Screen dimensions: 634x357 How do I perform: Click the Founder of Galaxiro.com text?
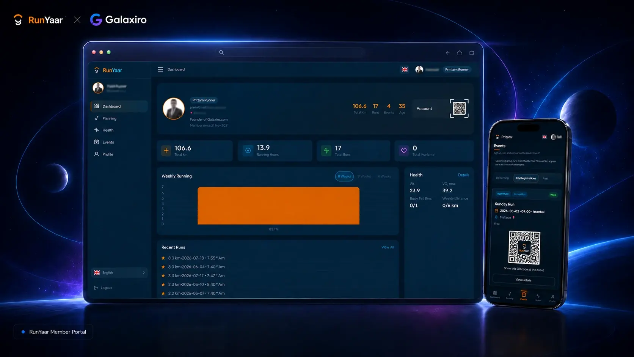pos(209,120)
